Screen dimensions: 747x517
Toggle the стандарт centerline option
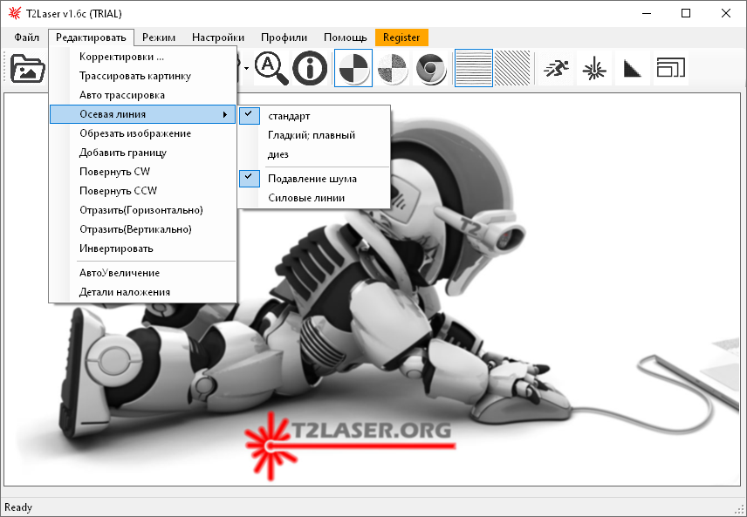coord(314,116)
